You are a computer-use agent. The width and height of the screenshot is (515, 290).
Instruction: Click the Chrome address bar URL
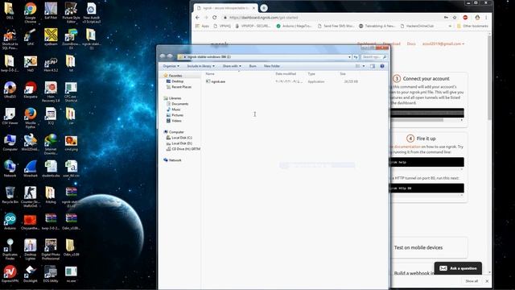(x=264, y=18)
